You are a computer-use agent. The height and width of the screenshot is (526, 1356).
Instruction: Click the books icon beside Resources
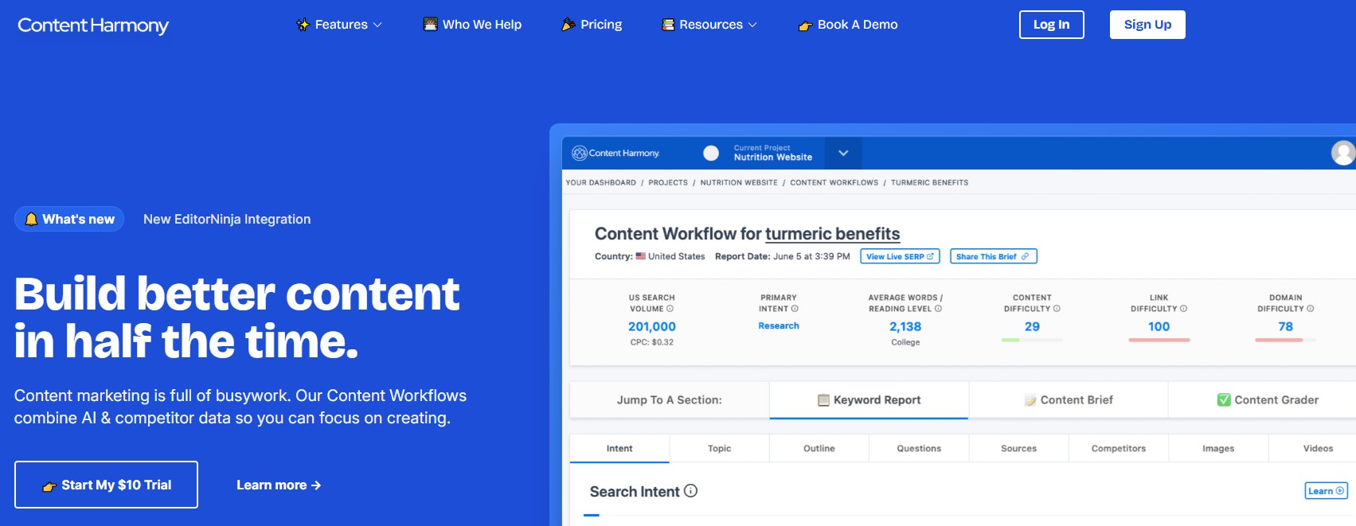668,25
